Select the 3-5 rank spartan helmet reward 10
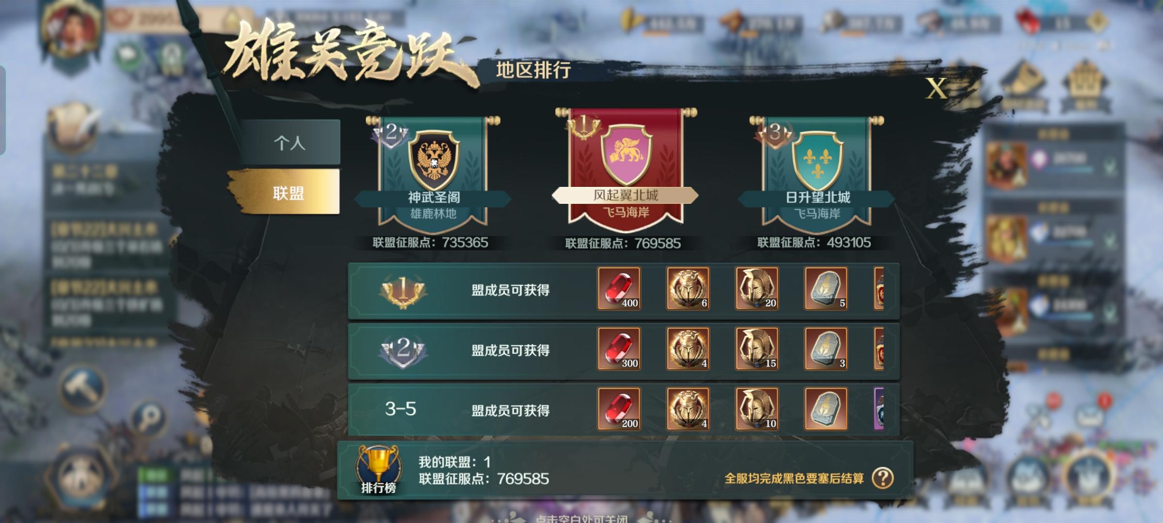Image resolution: width=1163 pixels, height=523 pixels. [x=757, y=409]
